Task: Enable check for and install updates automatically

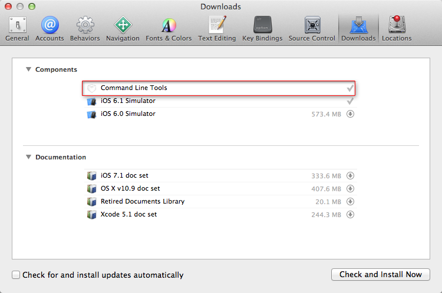Action: coord(16,275)
